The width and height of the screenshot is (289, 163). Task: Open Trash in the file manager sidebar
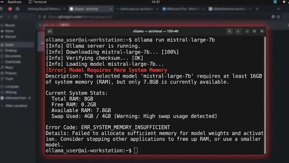point(9,79)
